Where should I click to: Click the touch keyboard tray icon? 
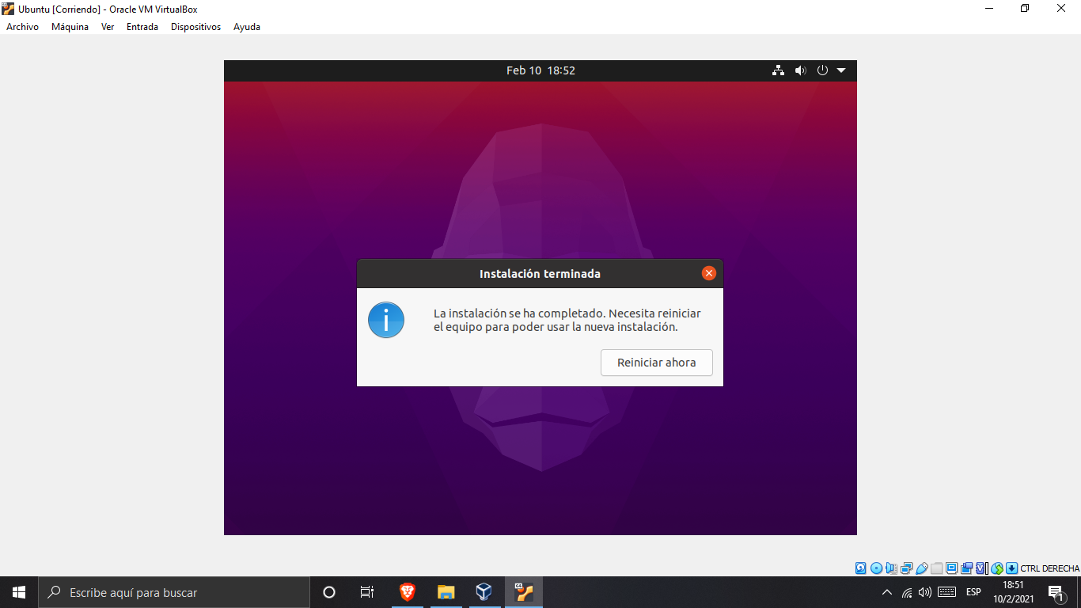pos(946,592)
